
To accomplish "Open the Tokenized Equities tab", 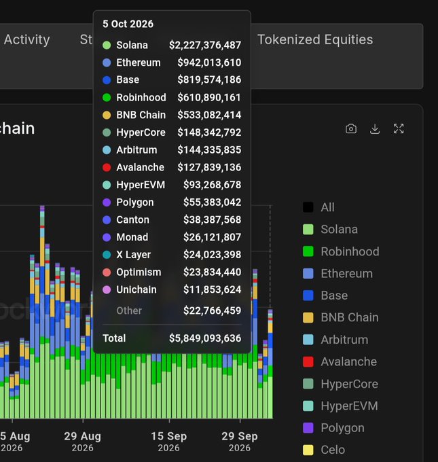I will [315, 40].
